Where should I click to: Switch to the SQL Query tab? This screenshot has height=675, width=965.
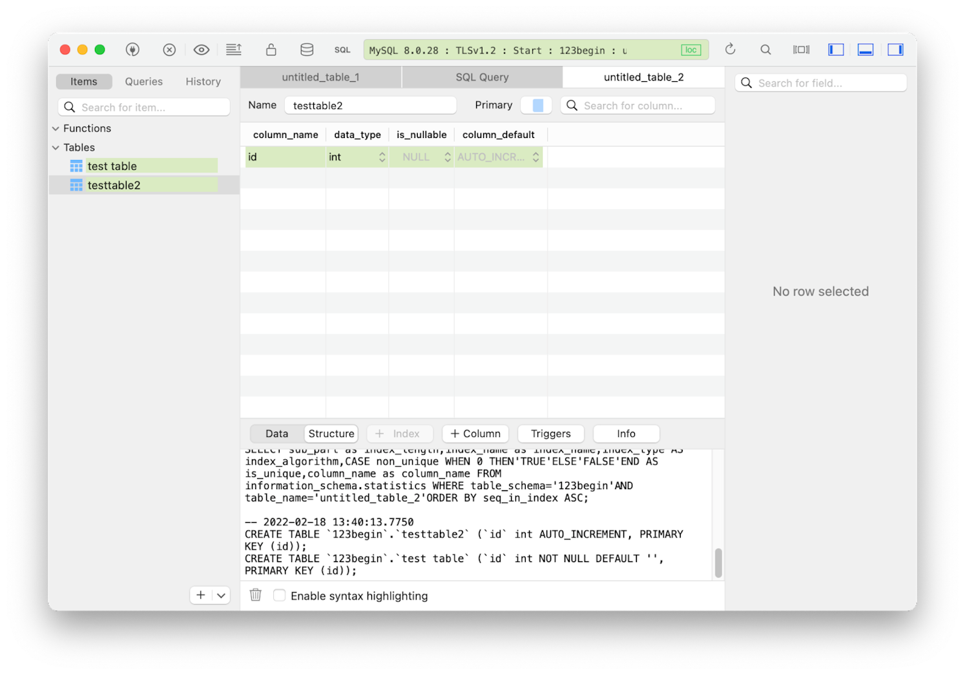(482, 77)
